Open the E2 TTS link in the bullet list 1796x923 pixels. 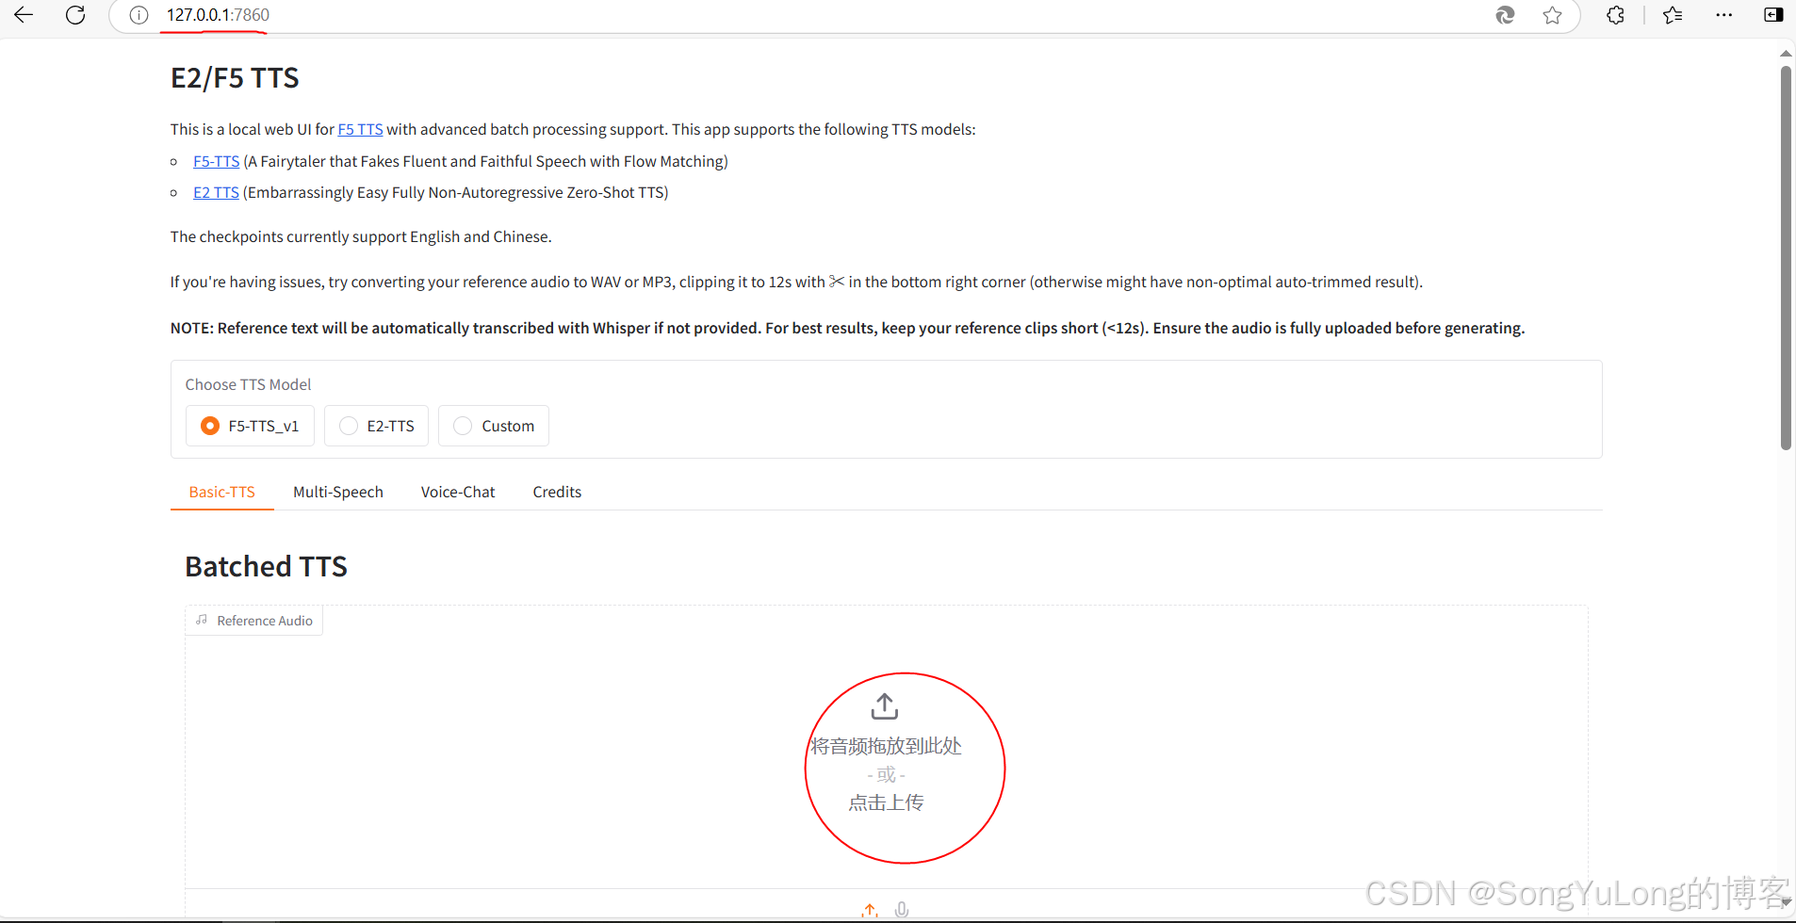216,192
